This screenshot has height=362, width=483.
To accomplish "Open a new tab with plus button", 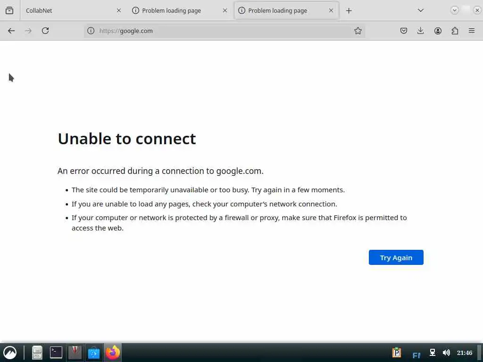I will point(349,11).
